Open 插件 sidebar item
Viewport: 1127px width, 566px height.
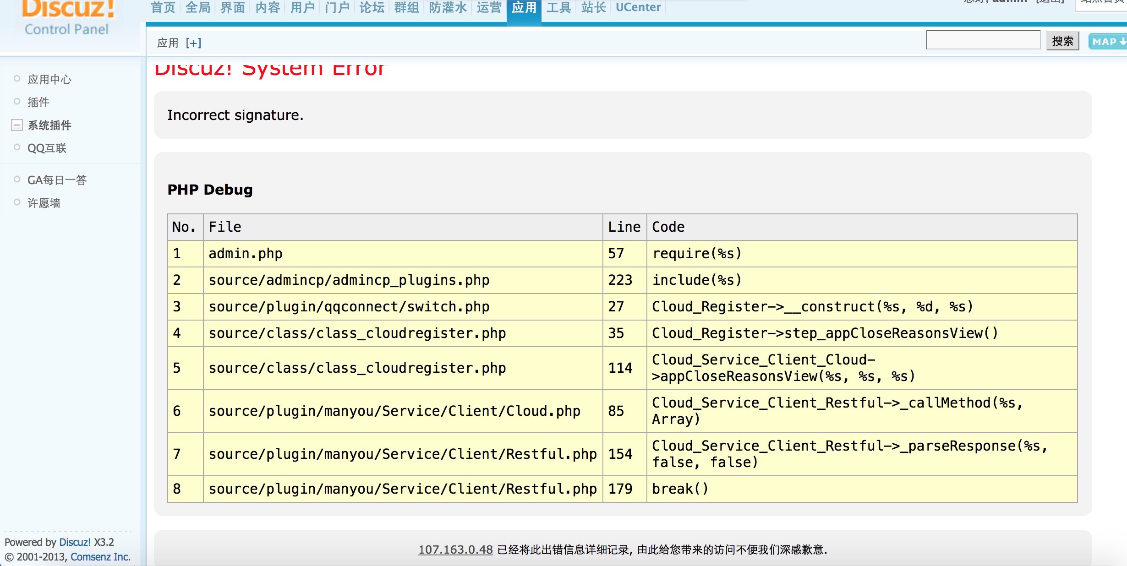[38, 102]
